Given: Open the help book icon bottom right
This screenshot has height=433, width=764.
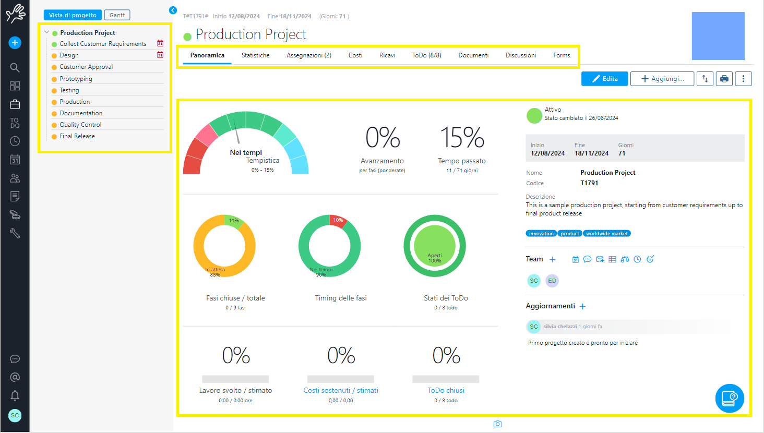Looking at the screenshot, I should 729,399.
